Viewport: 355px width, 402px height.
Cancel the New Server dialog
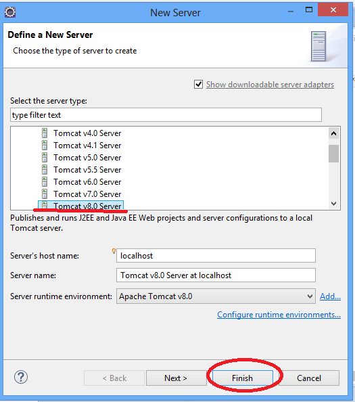[309, 378]
